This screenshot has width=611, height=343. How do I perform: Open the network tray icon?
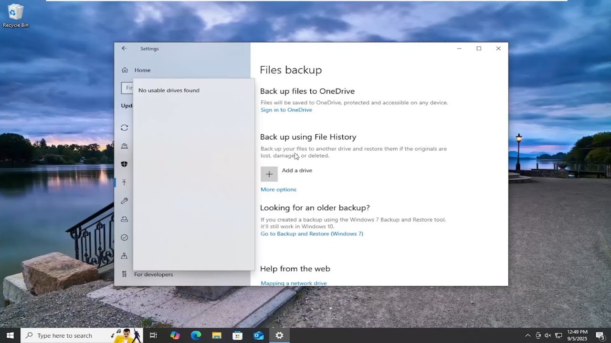click(x=558, y=335)
